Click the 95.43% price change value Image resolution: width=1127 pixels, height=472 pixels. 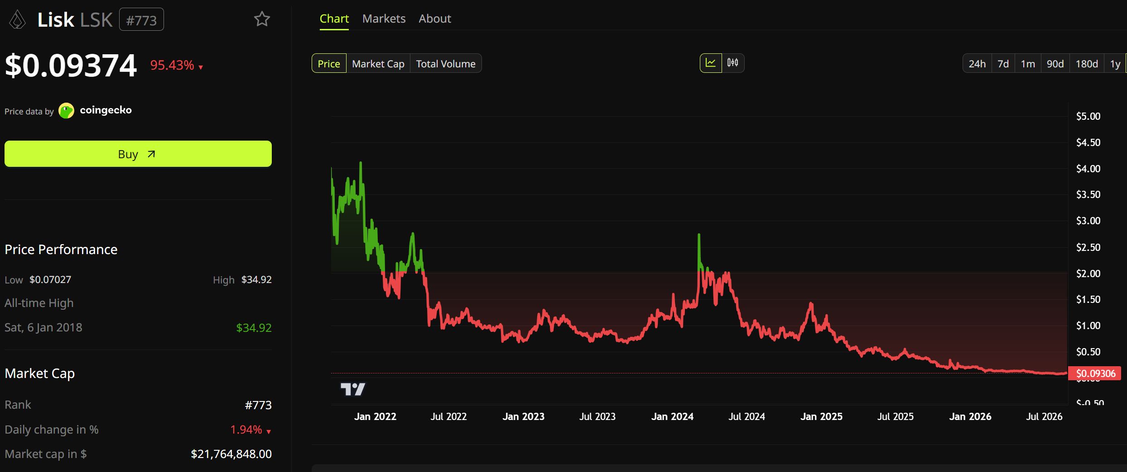click(x=172, y=65)
